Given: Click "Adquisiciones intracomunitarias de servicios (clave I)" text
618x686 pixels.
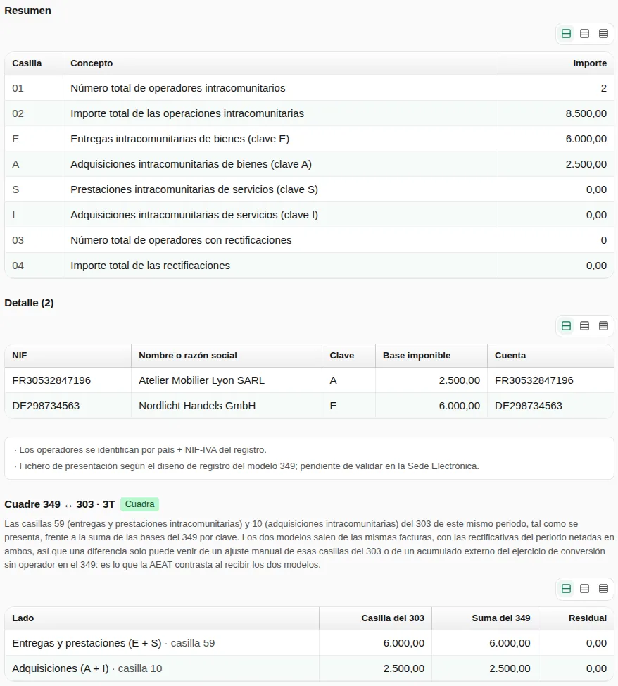Looking at the screenshot, I should click(194, 215).
